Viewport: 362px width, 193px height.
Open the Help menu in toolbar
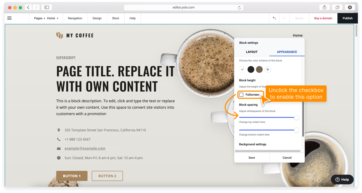133,18
